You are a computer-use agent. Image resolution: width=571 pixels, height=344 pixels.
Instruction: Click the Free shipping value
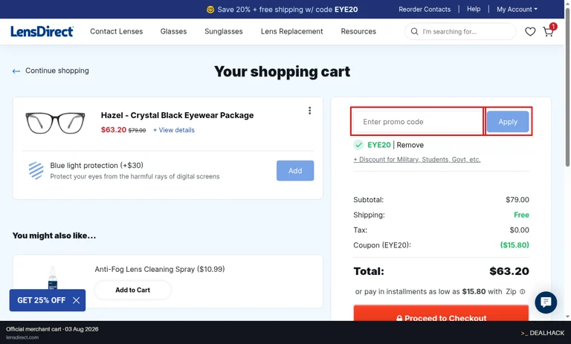[521, 215]
